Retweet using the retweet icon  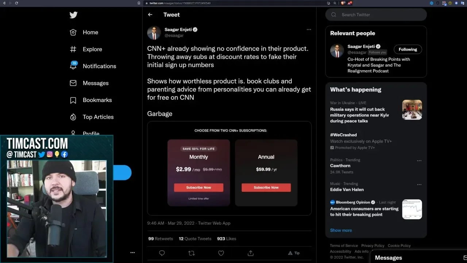191,253
